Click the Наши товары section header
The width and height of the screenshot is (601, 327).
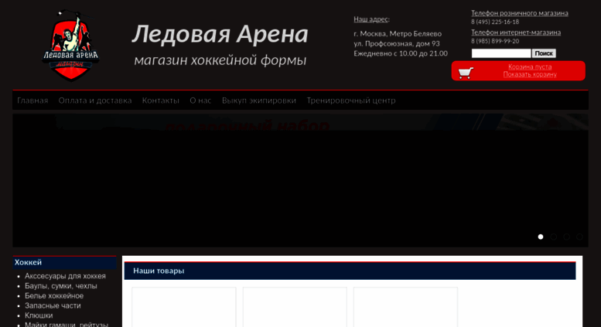tap(350, 271)
